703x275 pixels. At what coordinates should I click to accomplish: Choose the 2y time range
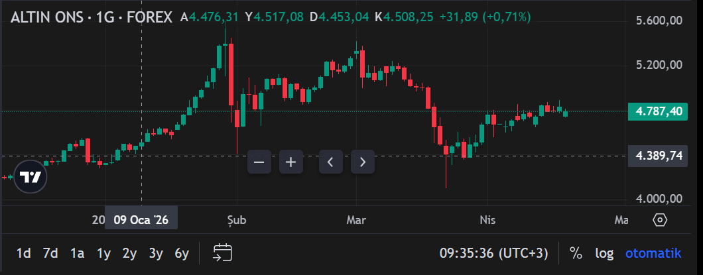tap(129, 253)
